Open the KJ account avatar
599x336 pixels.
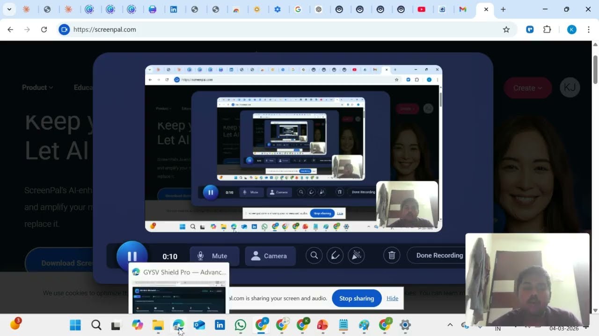[x=570, y=87]
